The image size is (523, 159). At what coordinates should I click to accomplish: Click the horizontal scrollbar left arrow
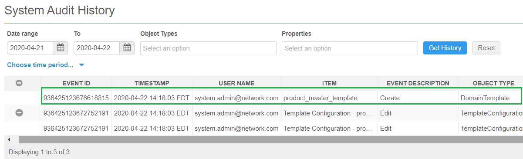(x=9, y=139)
